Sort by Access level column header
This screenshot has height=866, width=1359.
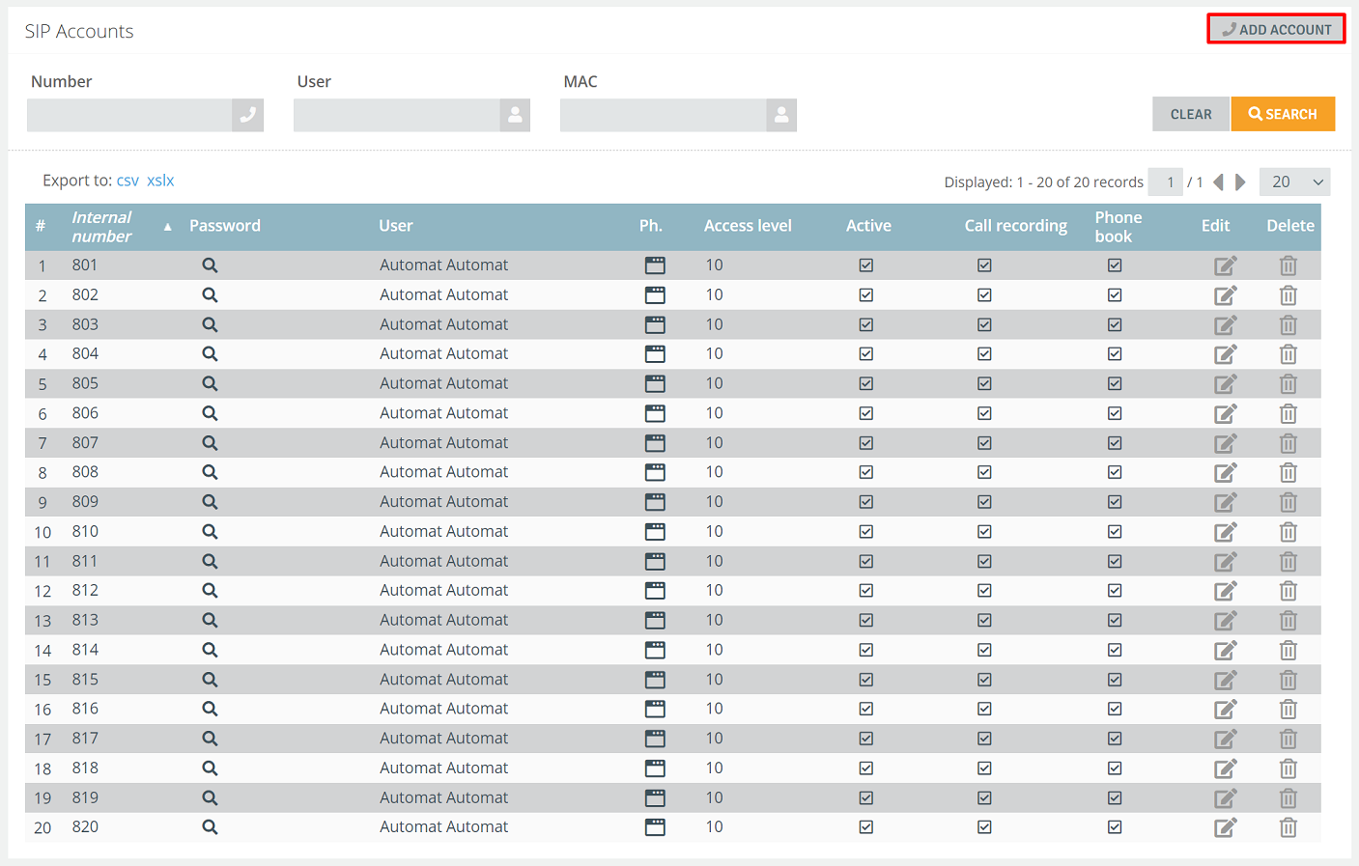pyautogui.click(x=748, y=226)
